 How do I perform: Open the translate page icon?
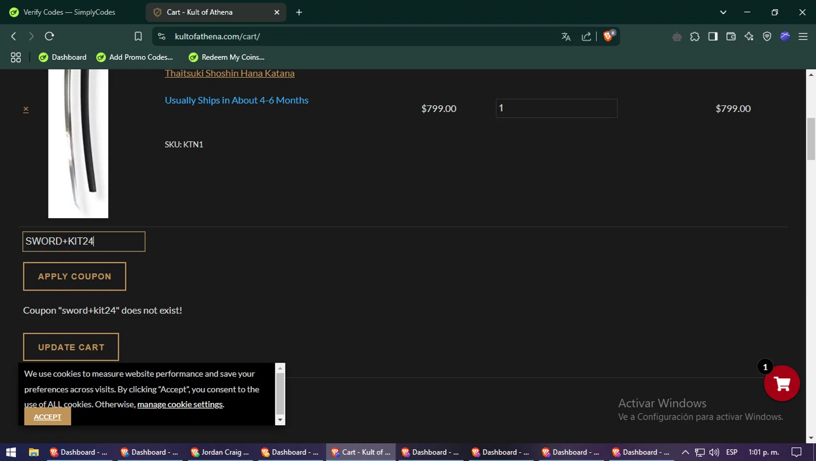click(566, 36)
